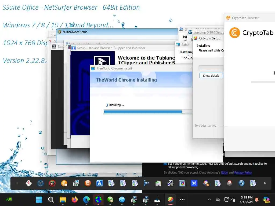
Task: Click the Tablane setup window title icon
Action: pos(74,48)
